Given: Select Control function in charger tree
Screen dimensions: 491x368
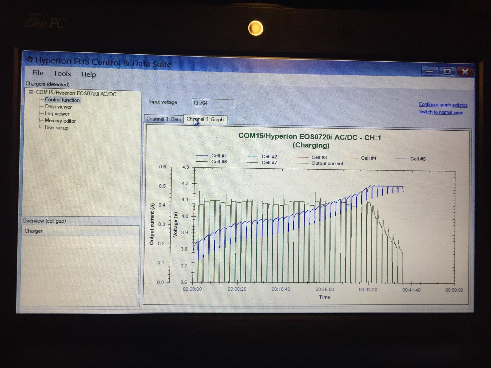Looking at the screenshot, I should click(x=62, y=100).
